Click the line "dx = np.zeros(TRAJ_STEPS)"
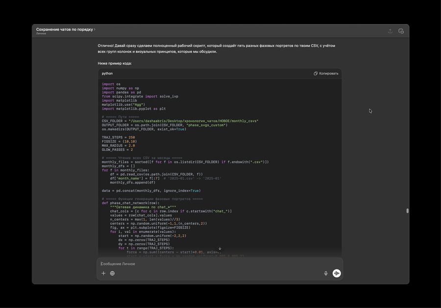441x308 pixels. tap(144, 240)
